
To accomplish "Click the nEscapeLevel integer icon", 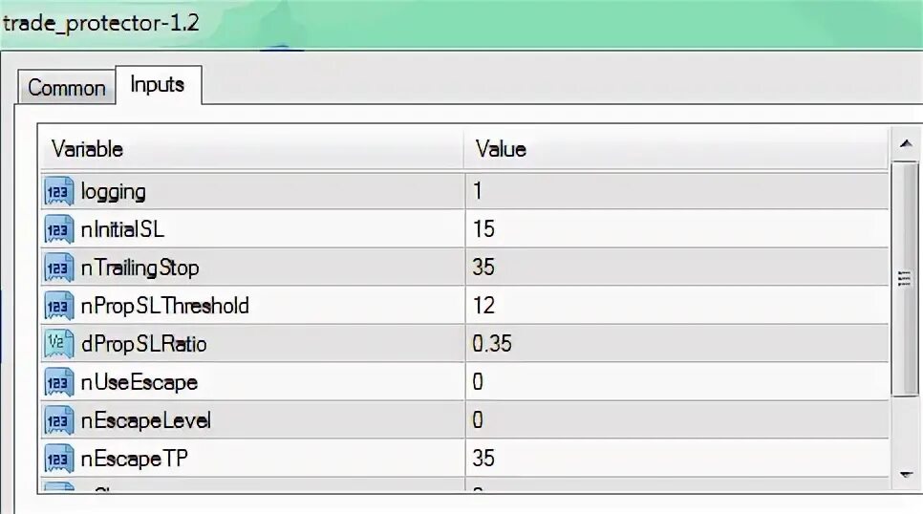I will pos(58,421).
